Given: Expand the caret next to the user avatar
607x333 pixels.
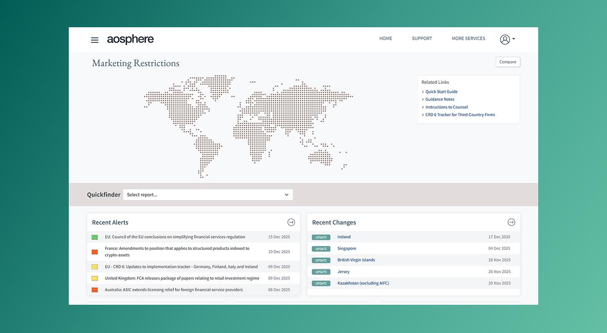Looking at the screenshot, I should 514,39.
